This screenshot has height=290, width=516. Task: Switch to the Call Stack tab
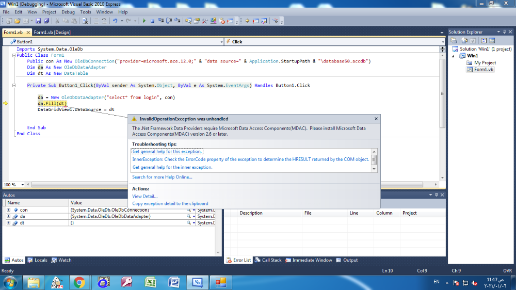pyautogui.click(x=268, y=260)
